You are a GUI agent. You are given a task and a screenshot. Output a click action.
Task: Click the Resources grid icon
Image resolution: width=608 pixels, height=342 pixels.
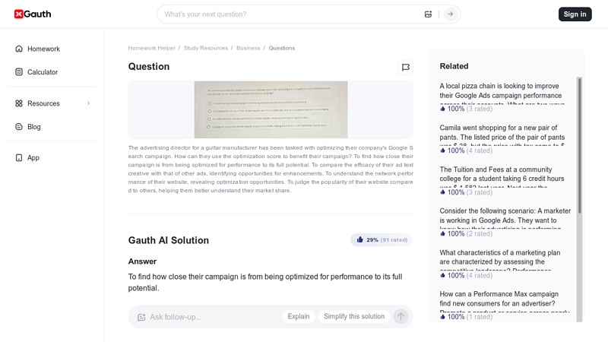click(x=18, y=103)
